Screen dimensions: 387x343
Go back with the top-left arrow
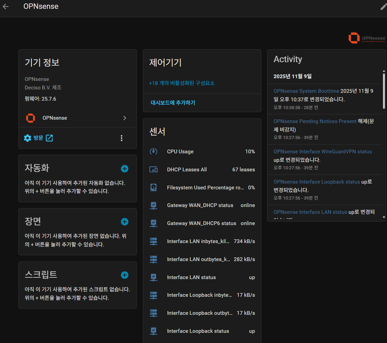click(6, 6)
